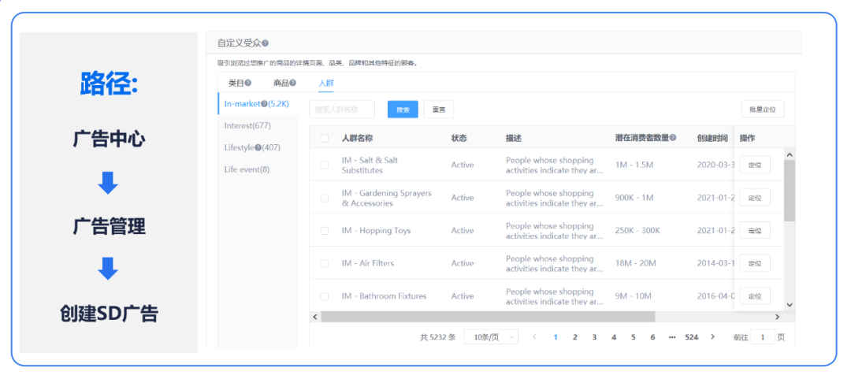Select the Interest(677) category
Screen dimensions: 851x379
(247, 125)
